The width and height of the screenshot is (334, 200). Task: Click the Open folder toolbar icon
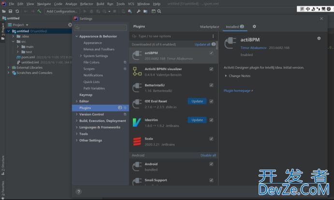(x=3, y=11)
